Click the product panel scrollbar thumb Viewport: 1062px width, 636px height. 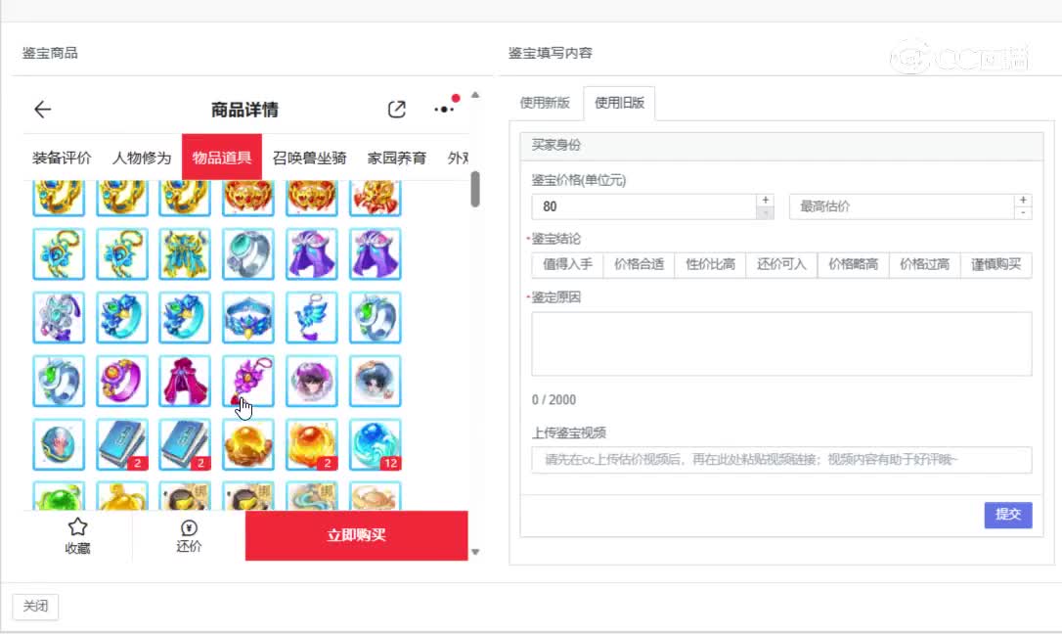[x=475, y=189]
